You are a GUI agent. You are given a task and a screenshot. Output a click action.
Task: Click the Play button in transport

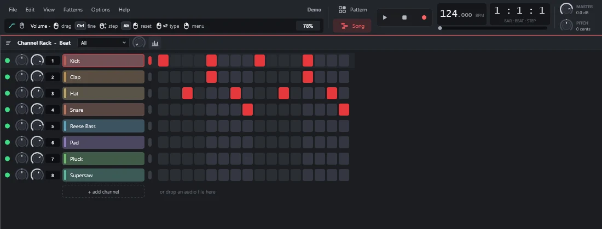point(385,17)
